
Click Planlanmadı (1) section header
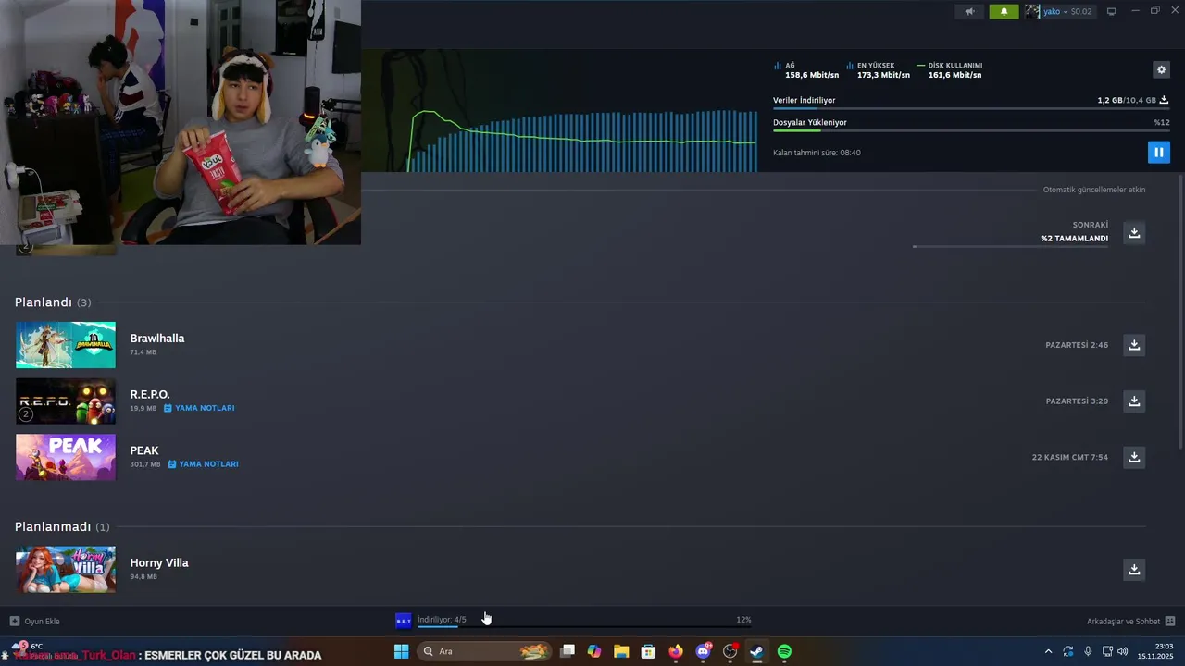coord(62,526)
